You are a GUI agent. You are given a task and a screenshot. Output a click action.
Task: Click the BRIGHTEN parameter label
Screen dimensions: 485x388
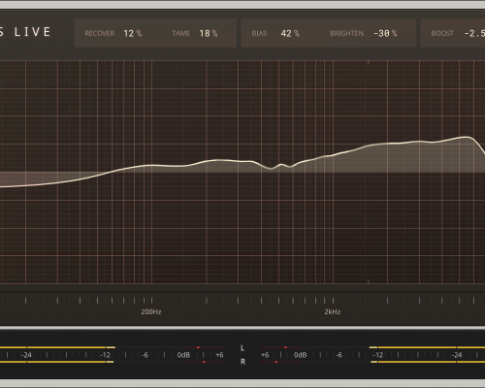click(346, 33)
